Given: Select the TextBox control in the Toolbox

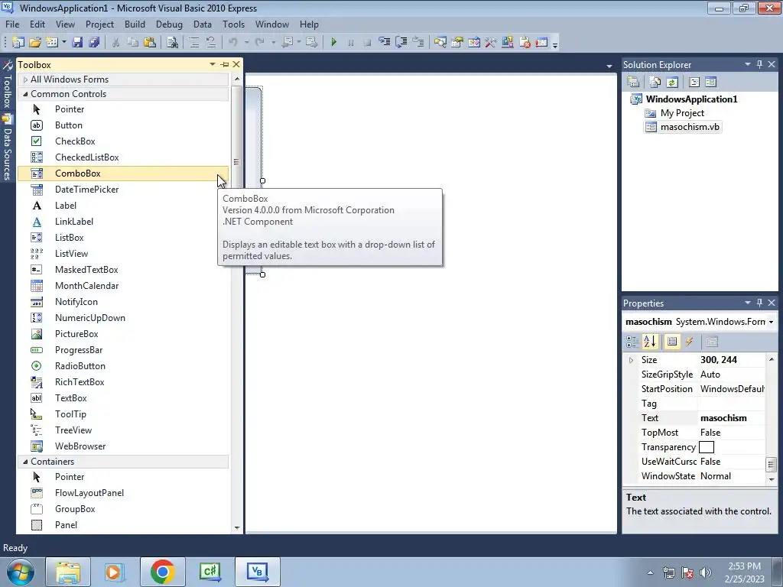Looking at the screenshot, I should click(x=123, y=397).
